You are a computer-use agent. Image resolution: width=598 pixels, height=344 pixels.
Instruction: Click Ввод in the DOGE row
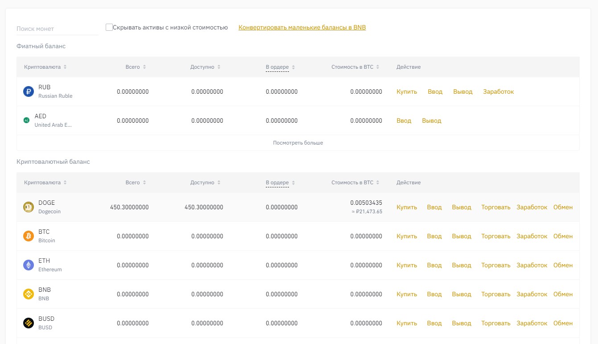point(434,207)
